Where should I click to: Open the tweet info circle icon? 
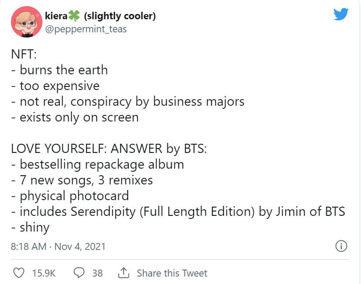[x=341, y=246]
